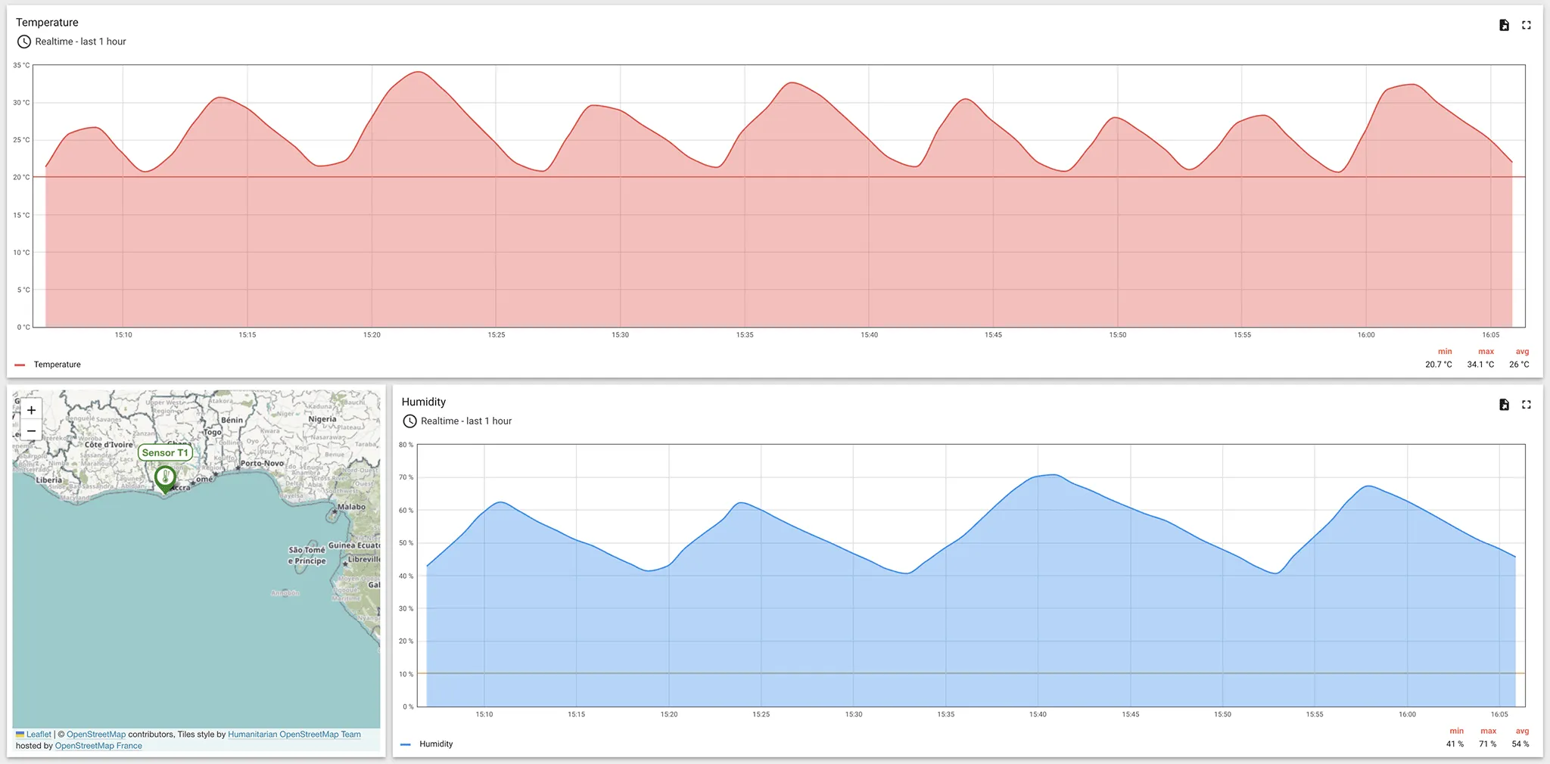Expand the Temperature widget to fullscreen
This screenshot has height=764, width=1550.
tap(1527, 25)
